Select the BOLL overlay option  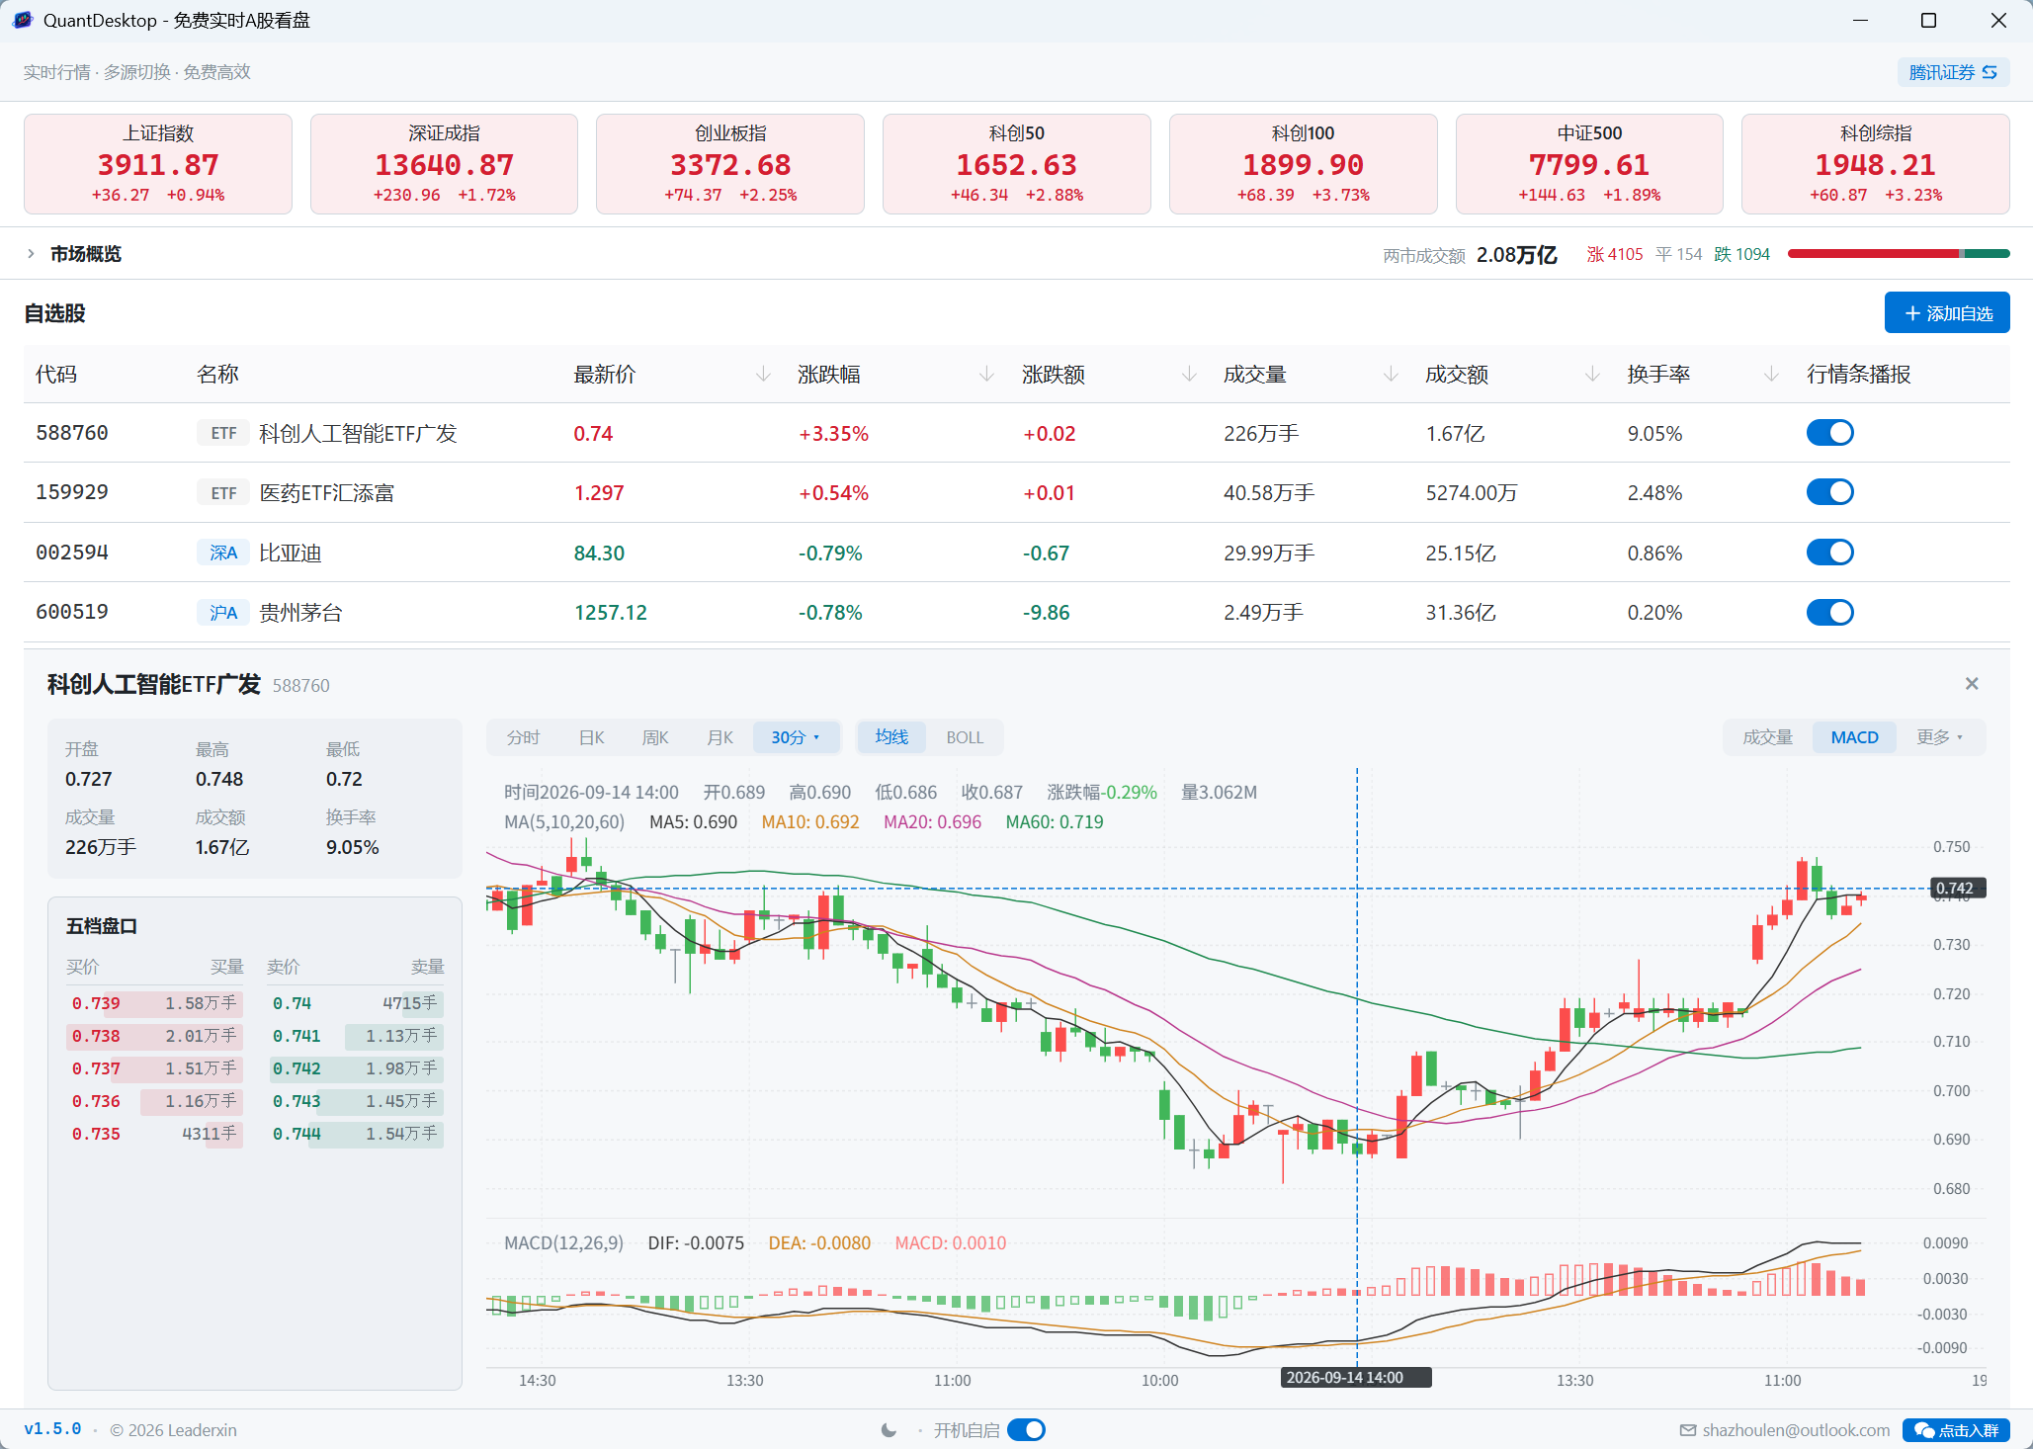point(965,737)
